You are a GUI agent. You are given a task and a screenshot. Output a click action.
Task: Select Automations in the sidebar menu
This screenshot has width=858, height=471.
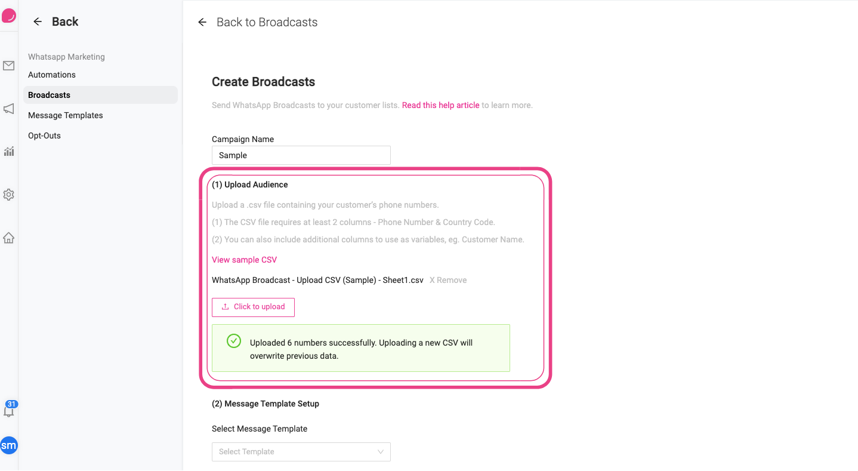(52, 74)
